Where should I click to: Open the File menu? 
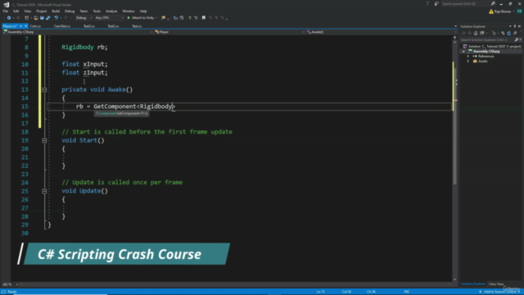pyautogui.click(x=6, y=11)
